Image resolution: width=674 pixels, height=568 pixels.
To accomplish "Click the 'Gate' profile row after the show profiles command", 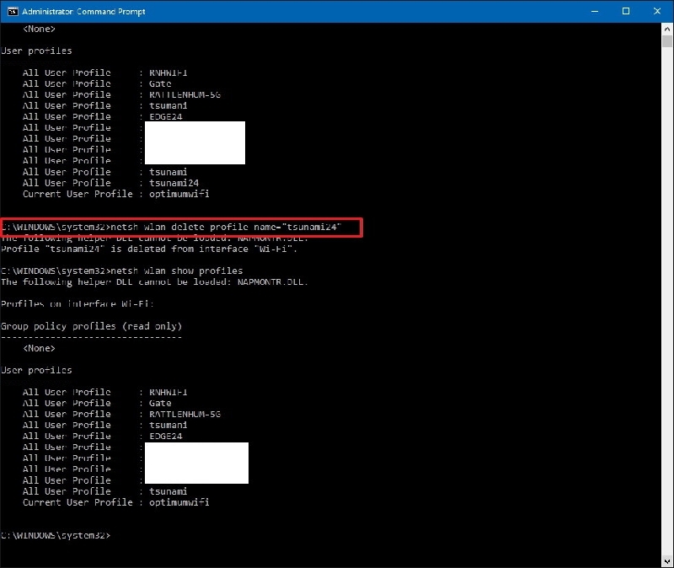I will pyautogui.click(x=97, y=403).
